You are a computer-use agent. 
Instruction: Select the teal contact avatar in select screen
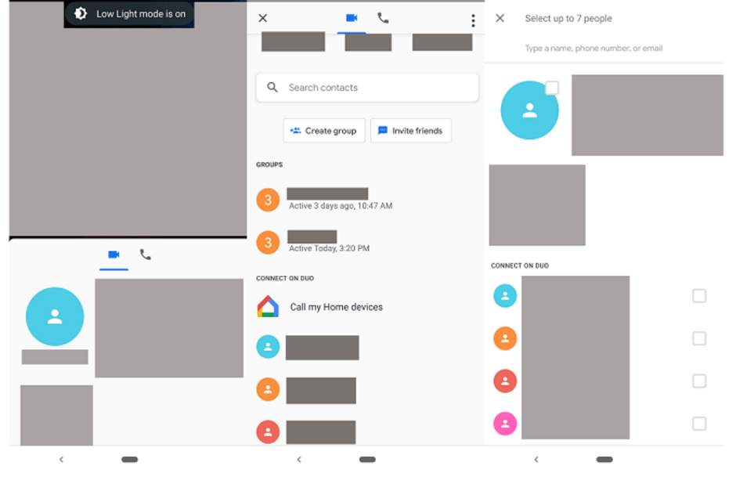point(529,110)
